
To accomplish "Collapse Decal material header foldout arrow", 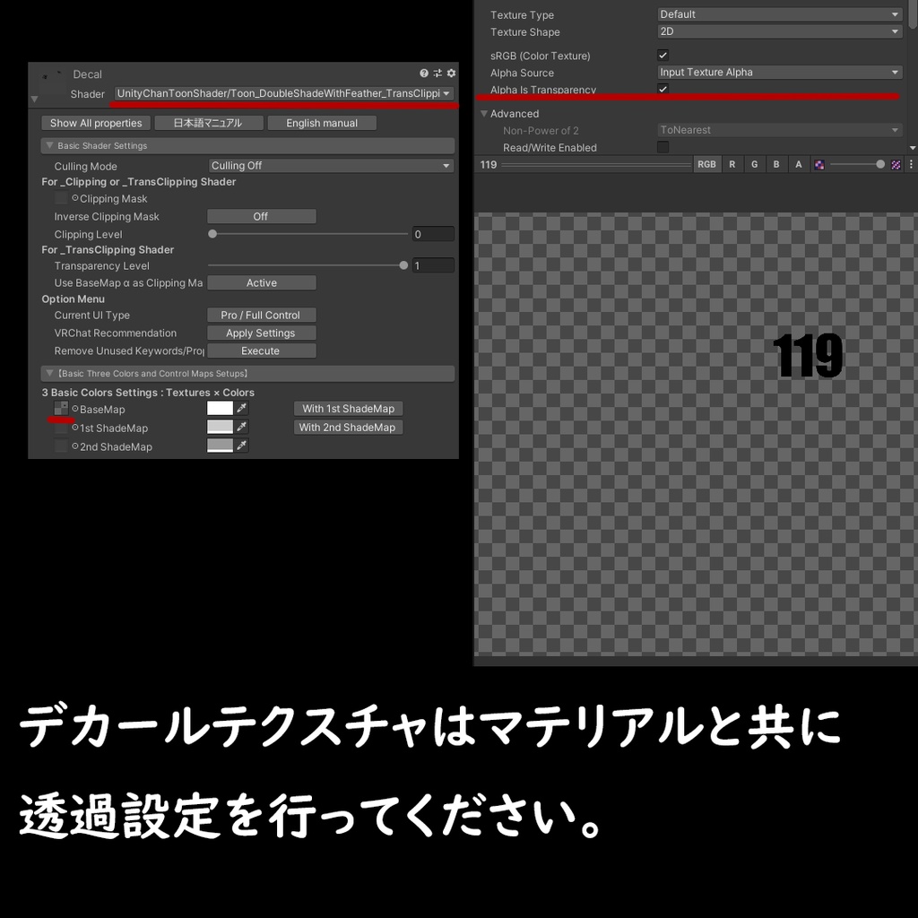I will [x=35, y=99].
